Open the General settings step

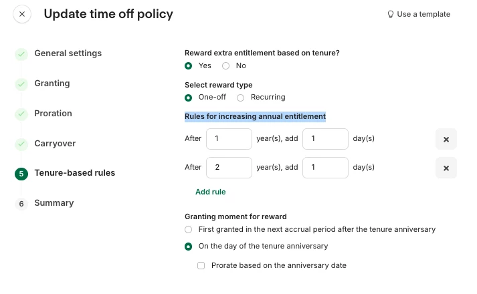point(68,53)
